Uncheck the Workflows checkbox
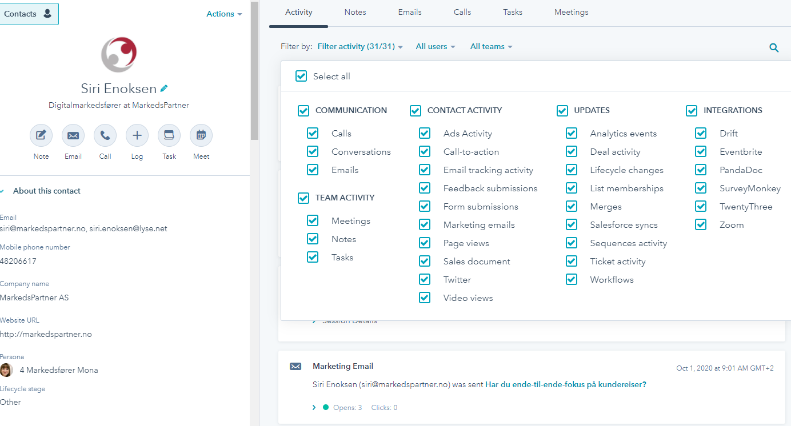 coord(572,279)
